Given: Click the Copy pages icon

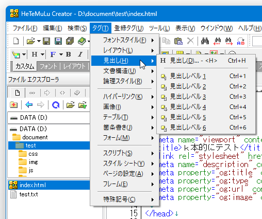Looking at the screenshot, I should point(166,41).
